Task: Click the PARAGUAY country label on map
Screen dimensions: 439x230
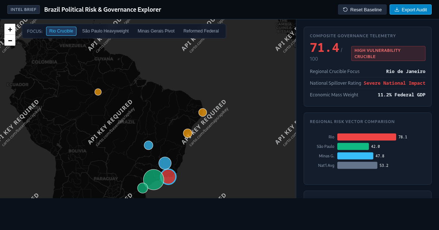Action: (106, 179)
